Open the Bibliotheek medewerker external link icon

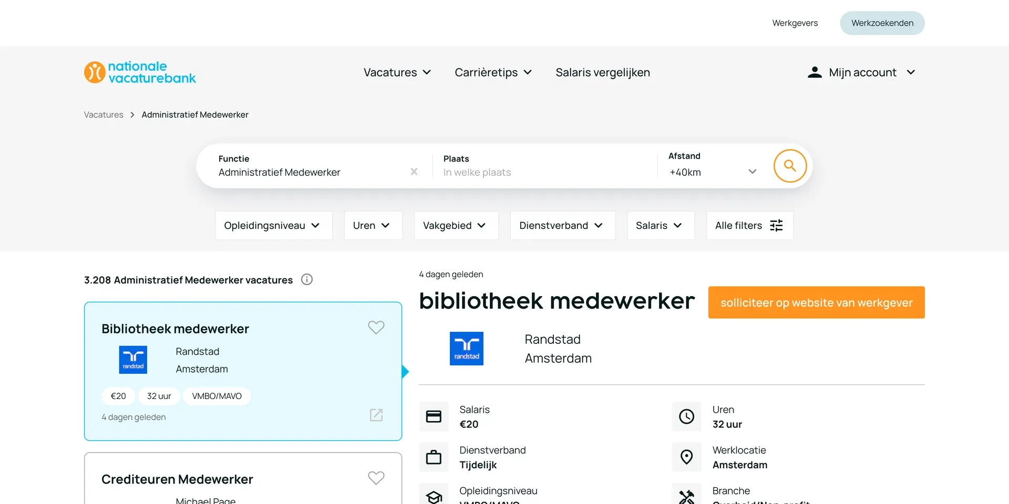coord(376,415)
